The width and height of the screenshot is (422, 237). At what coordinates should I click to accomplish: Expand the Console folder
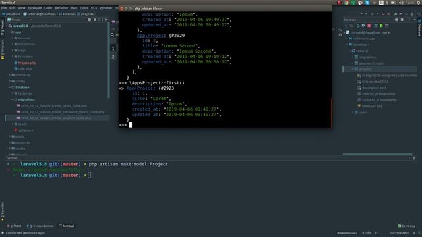13,38
